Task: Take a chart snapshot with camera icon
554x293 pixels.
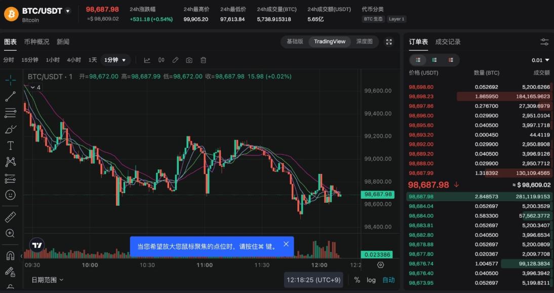Action: tap(189, 60)
